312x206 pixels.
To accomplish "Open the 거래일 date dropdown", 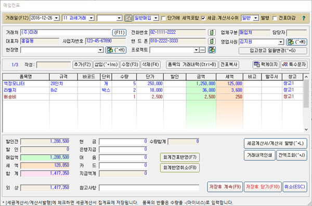I will click(57, 18).
